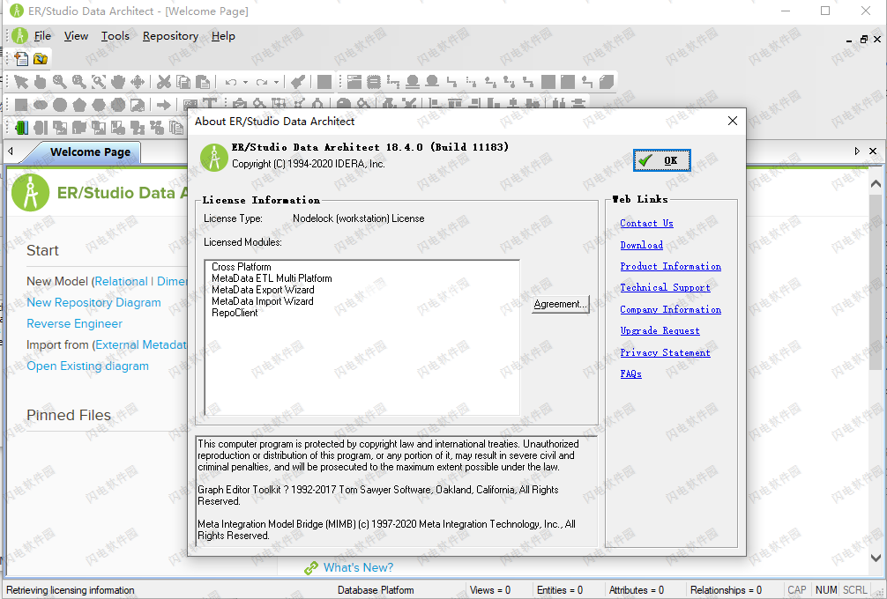Click the Redo arrow icon
This screenshot has width=887, height=599.
261,82
